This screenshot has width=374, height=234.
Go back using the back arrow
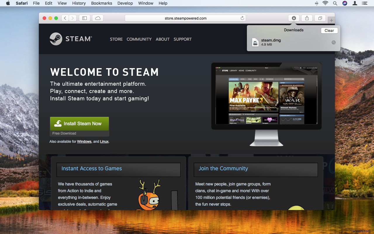point(65,18)
